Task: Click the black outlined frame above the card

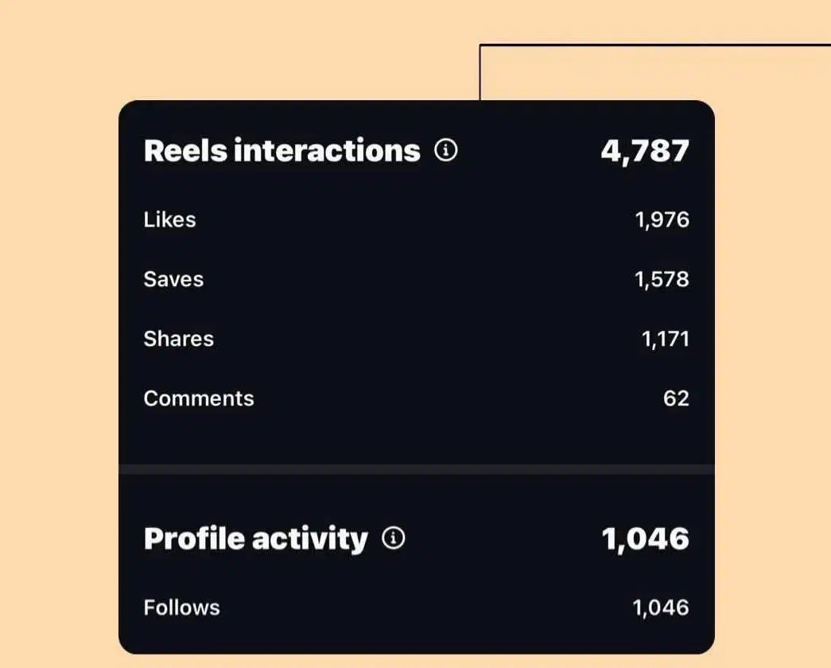Action: tap(652, 45)
